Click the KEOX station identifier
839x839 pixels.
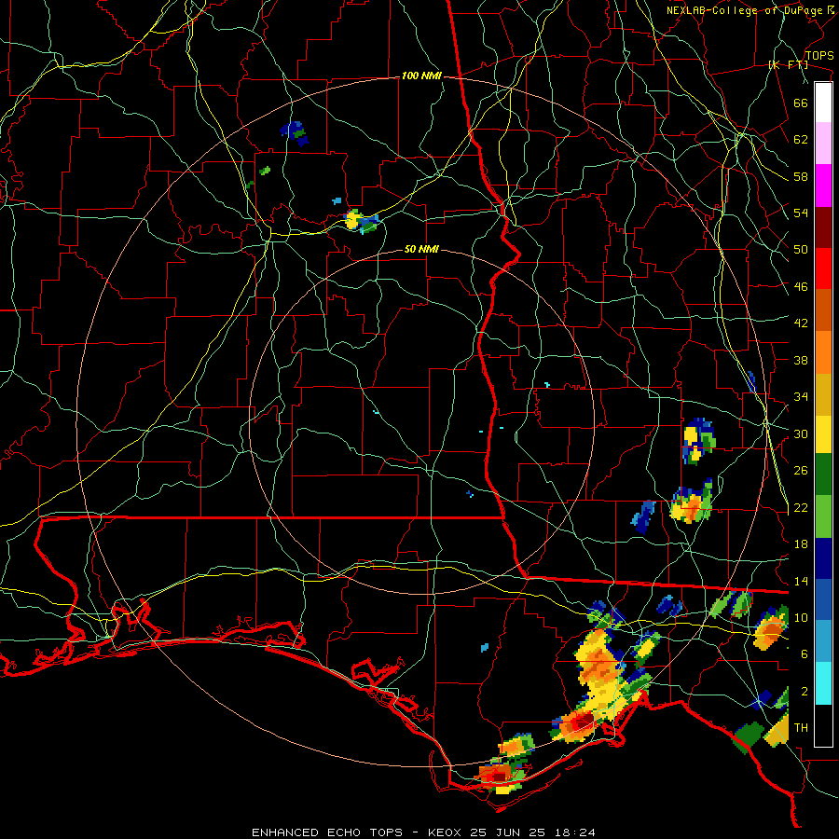[x=446, y=832]
